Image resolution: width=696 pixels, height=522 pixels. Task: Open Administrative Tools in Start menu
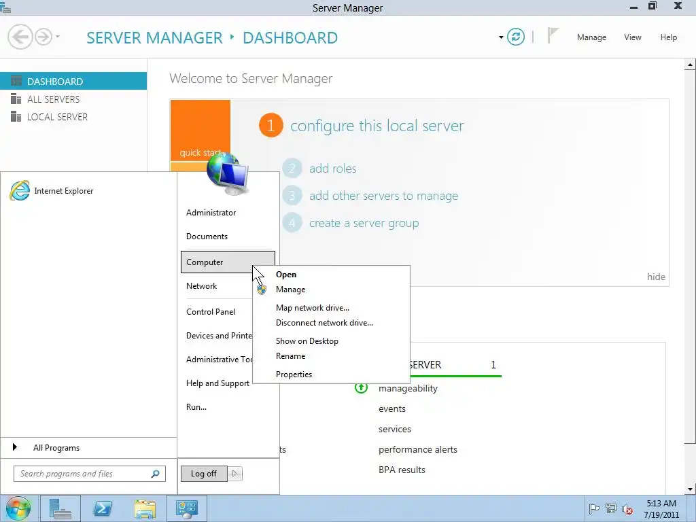pos(219,360)
